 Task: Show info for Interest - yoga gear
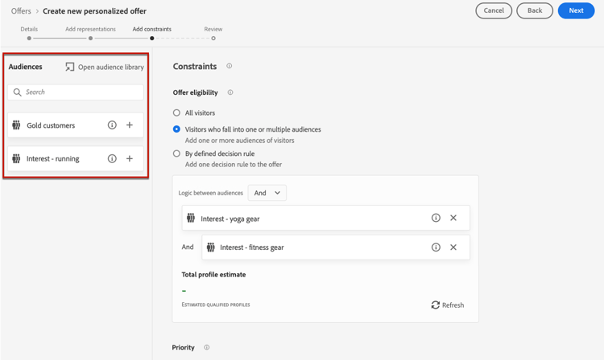tap(436, 218)
